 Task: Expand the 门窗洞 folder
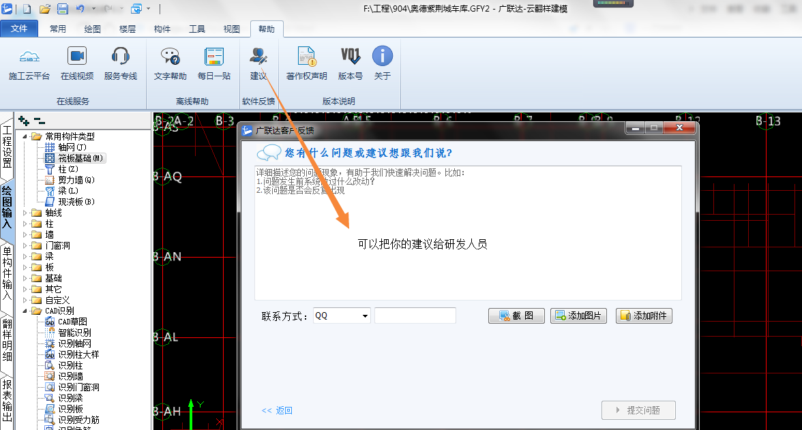pos(25,245)
